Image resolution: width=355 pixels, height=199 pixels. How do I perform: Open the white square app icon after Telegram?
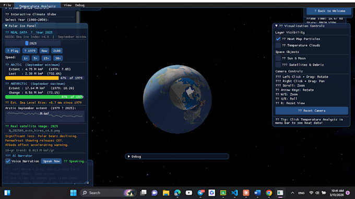pyautogui.click(x=211, y=193)
